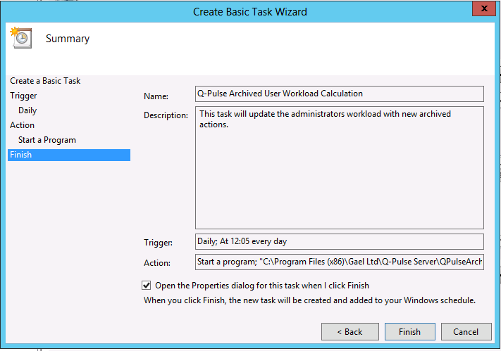Click the Trigger field showing Daily; At 12:05
Image resolution: width=501 pixels, height=351 pixels.
[x=340, y=241]
